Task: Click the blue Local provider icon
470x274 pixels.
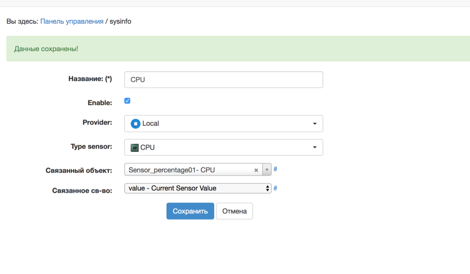Action: [x=135, y=124]
